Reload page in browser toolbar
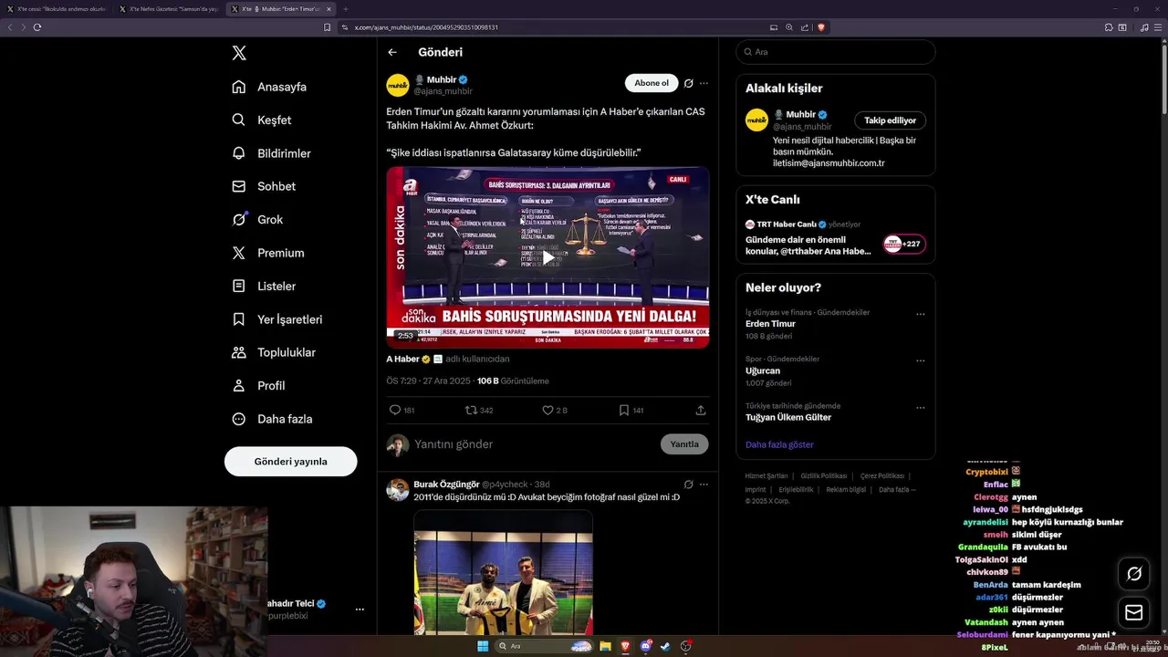 (x=36, y=27)
